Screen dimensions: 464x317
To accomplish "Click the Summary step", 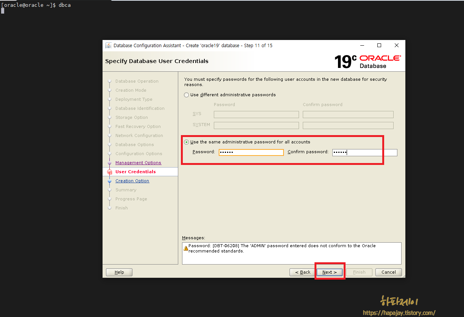I will 126,190.
